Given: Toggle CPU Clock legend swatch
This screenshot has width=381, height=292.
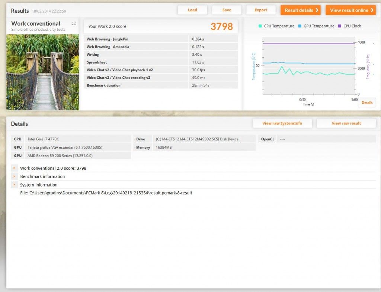Looking at the screenshot, I should click(340, 26).
